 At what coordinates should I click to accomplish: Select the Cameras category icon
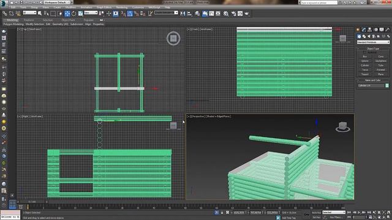(374, 37)
